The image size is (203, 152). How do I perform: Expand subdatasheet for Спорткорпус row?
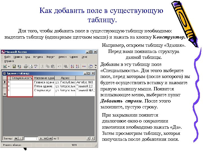point(9,90)
